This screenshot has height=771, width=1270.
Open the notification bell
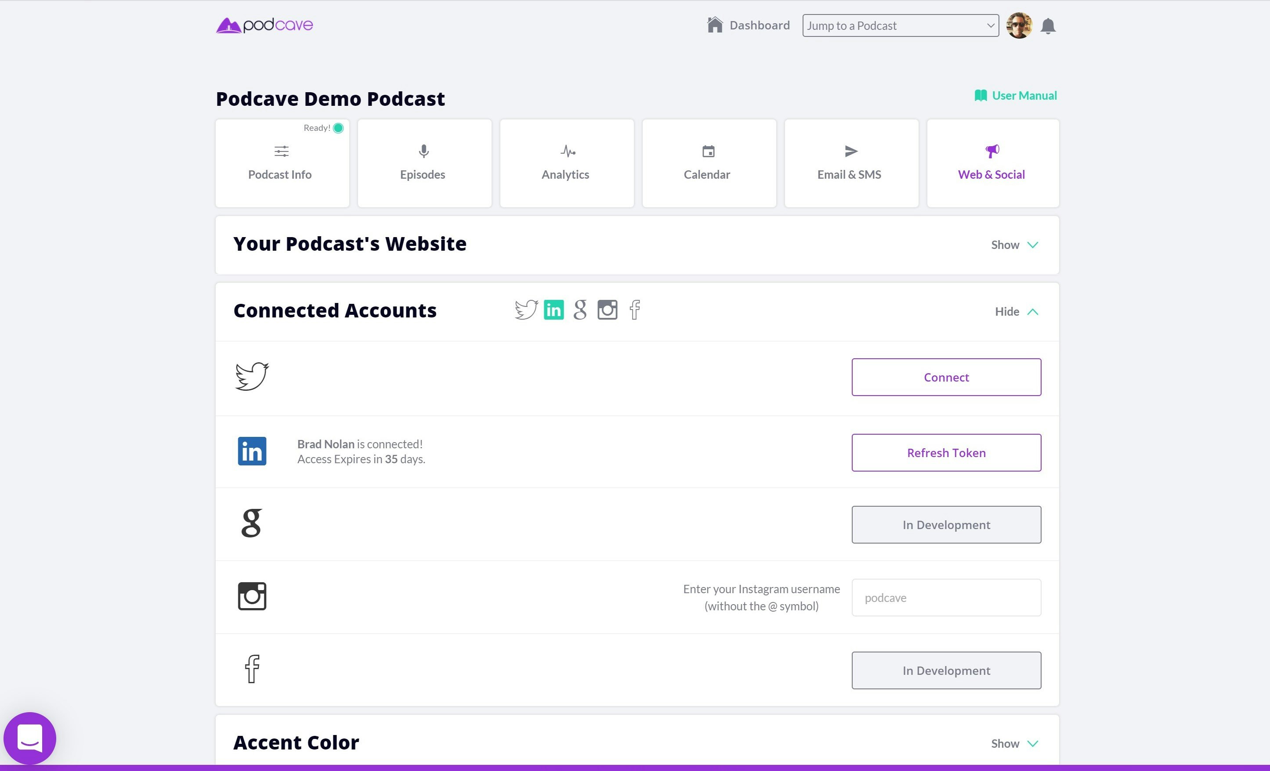coord(1048,25)
